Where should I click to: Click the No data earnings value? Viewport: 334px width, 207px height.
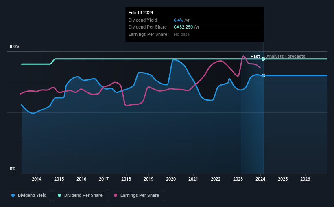pos(181,34)
